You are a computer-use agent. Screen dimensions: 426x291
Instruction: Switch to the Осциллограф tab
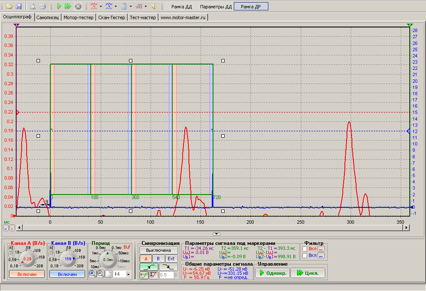tap(17, 17)
